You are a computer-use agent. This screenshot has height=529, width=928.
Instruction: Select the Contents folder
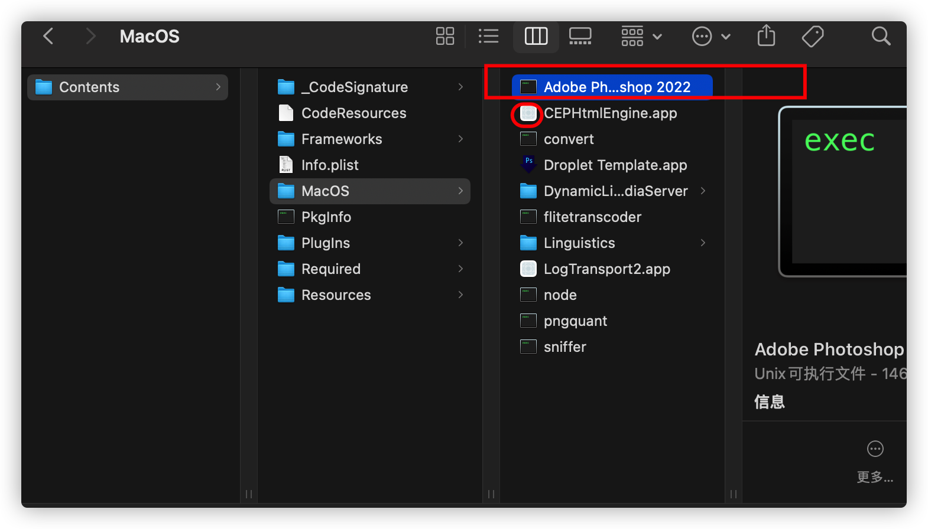pyautogui.click(x=128, y=87)
